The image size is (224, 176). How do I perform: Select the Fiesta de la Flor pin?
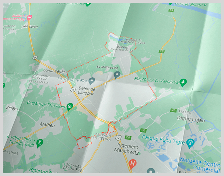(x=92, y=80)
